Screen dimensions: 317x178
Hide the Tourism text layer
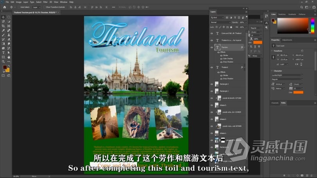click(x=212, y=47)
